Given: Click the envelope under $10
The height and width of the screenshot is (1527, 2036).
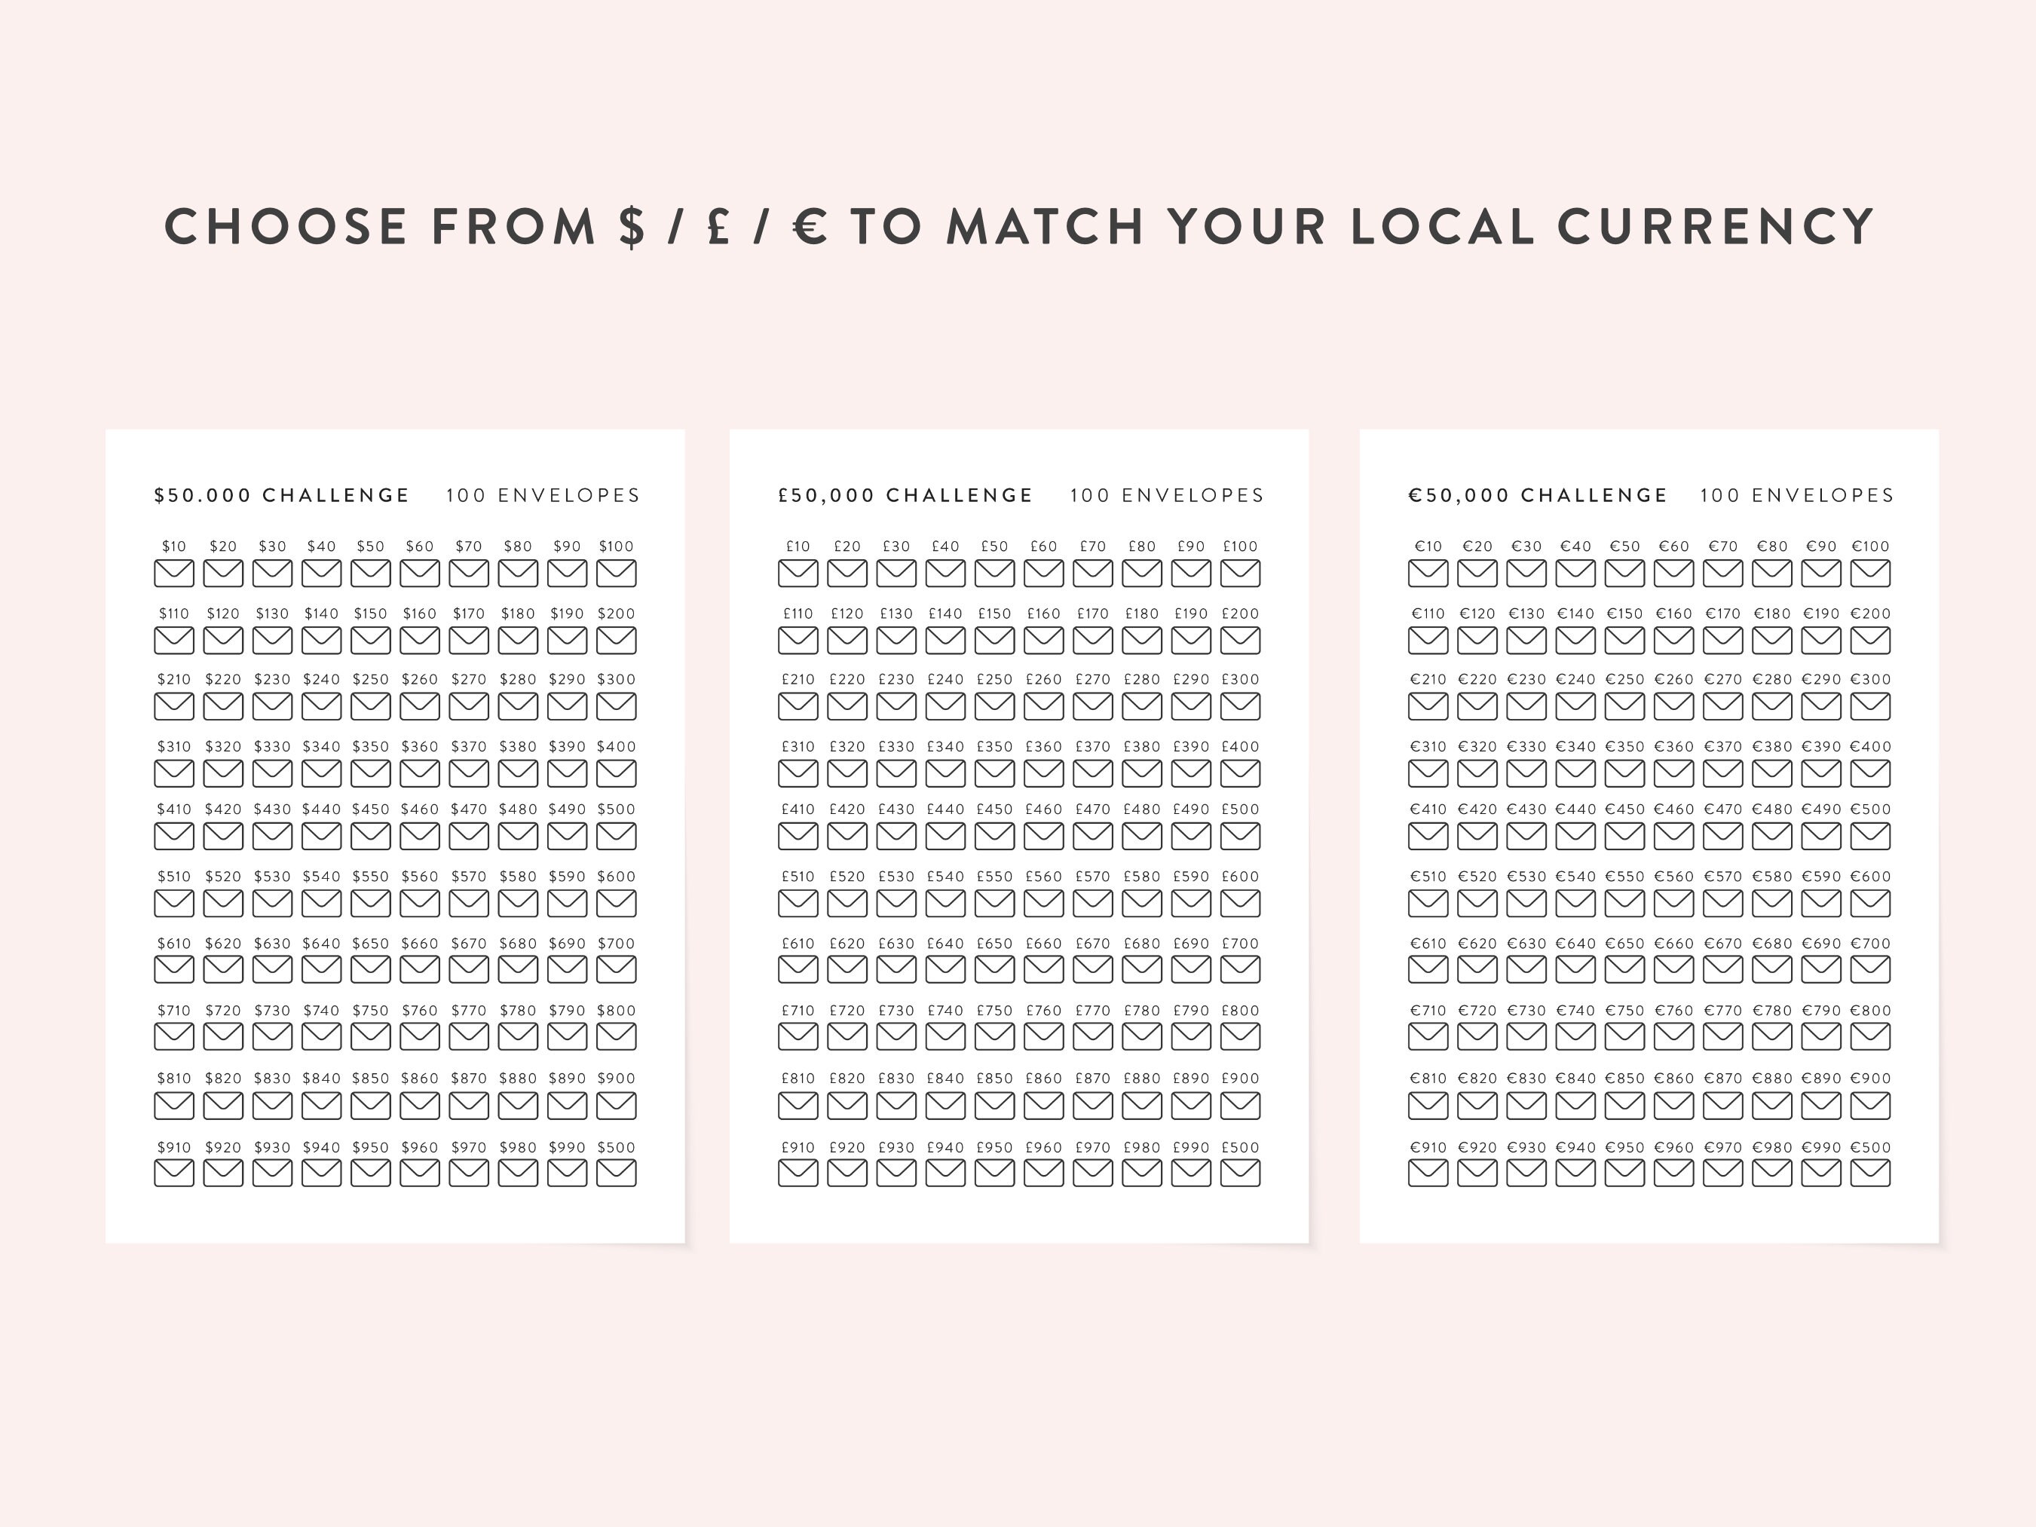Looking at the screenshot, I should [174, 574].
